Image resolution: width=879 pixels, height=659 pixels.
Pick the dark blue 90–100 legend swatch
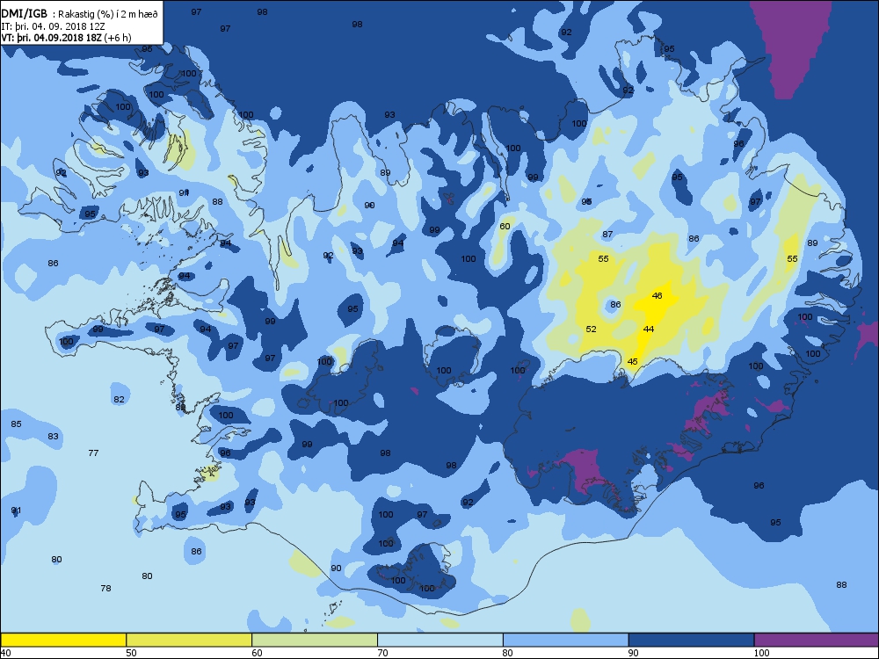click(x=691, y=640)
